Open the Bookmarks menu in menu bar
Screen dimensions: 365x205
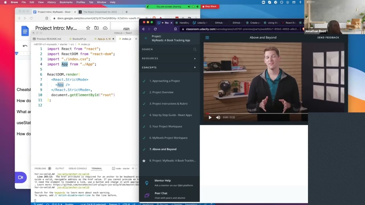click(x=66, y=2)
